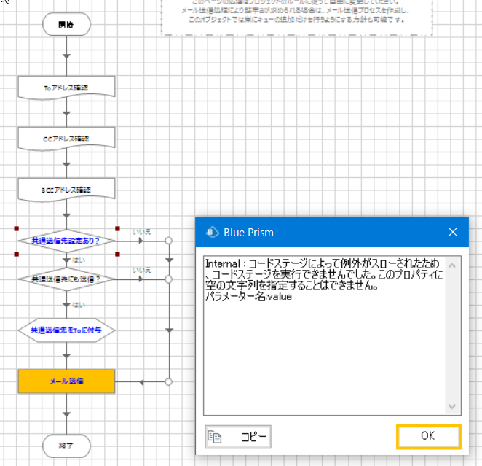Click anchor circle beside メール送信 stage

click(x=168, y=382)
